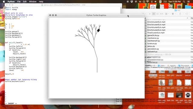
Task: Switch Finder to cover flow view
Action: 162,14
